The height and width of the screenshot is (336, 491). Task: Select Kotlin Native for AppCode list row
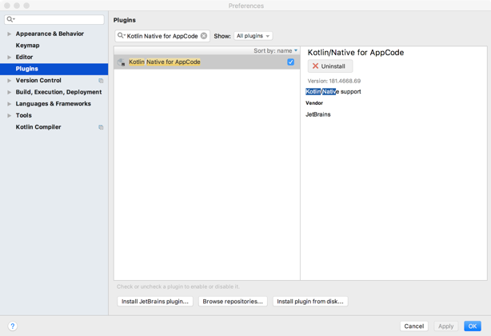[206, 62]
